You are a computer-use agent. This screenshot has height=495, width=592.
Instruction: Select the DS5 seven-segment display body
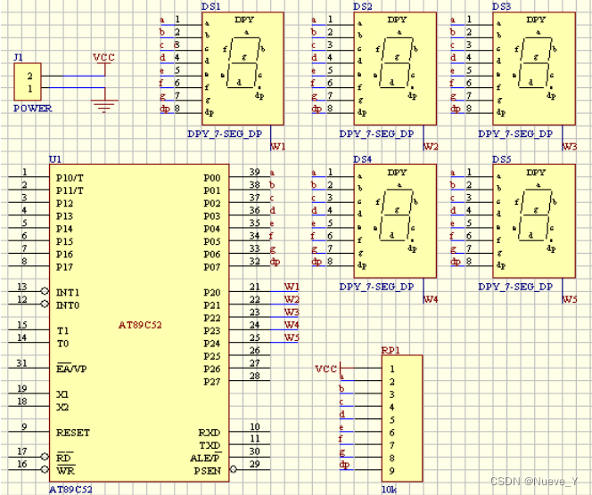[x=534, y=221]
